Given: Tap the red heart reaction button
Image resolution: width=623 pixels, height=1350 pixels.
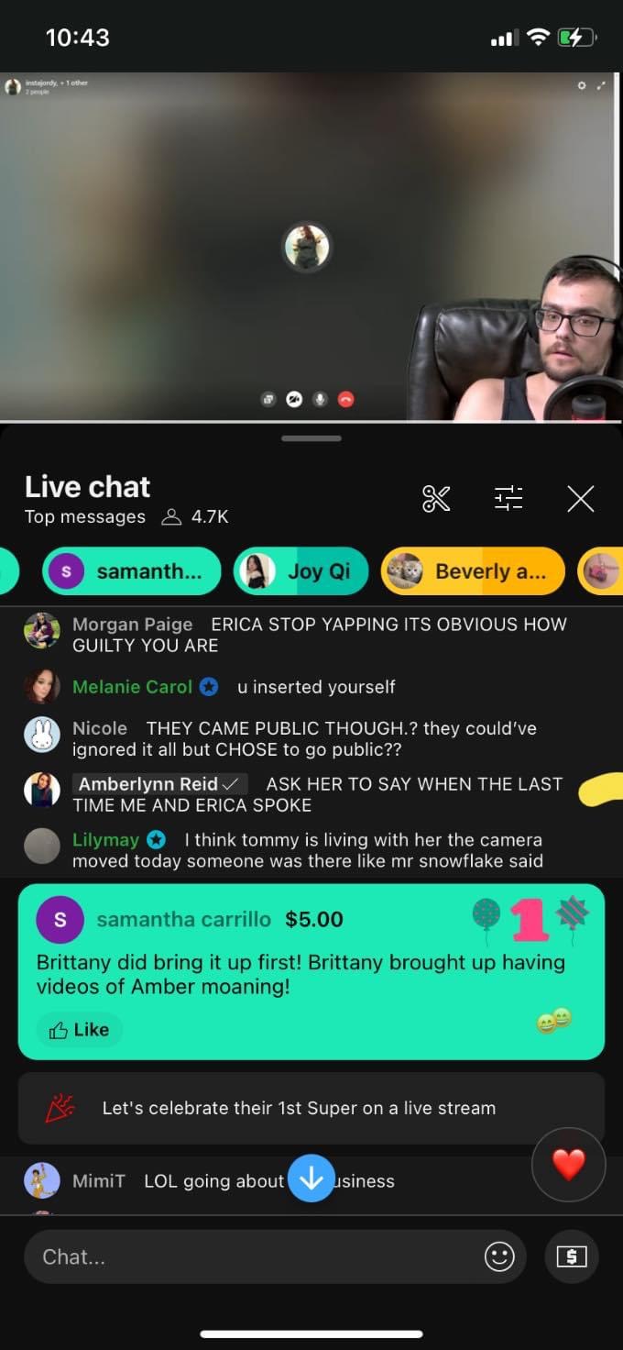Looking at the screenshot, I should pos(569,1165).
